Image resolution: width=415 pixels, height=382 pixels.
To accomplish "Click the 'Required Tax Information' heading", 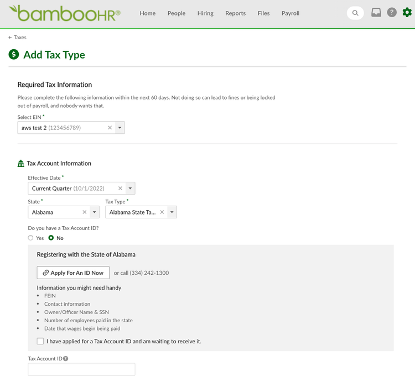I will click(55, 85).
